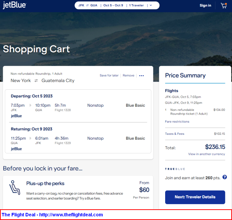Open the 1 Traveler selector
The image size is (232, 220).
click(x=136, y=6)
